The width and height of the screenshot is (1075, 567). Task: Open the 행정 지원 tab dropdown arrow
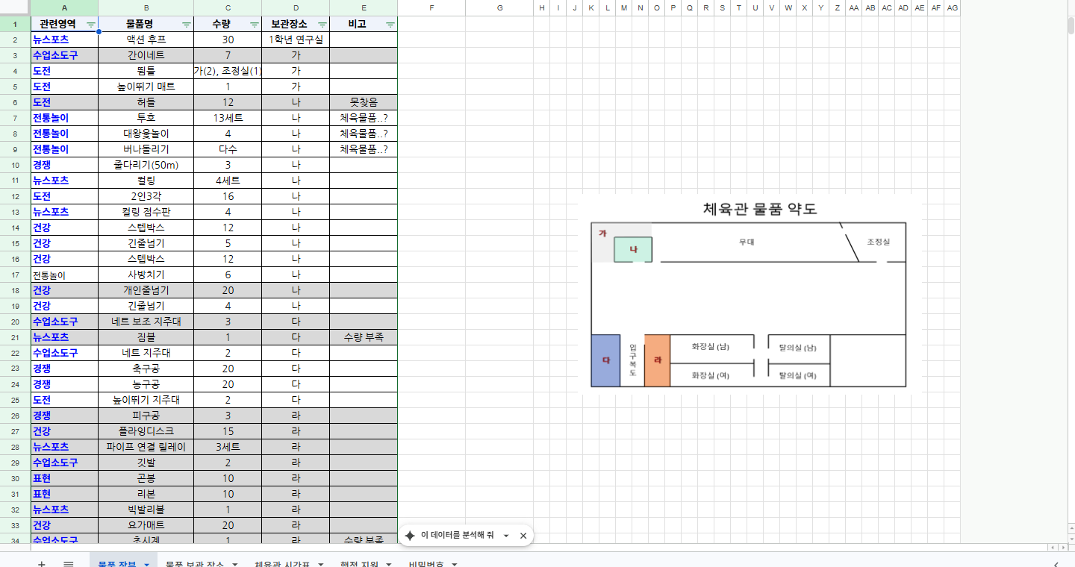388,564
